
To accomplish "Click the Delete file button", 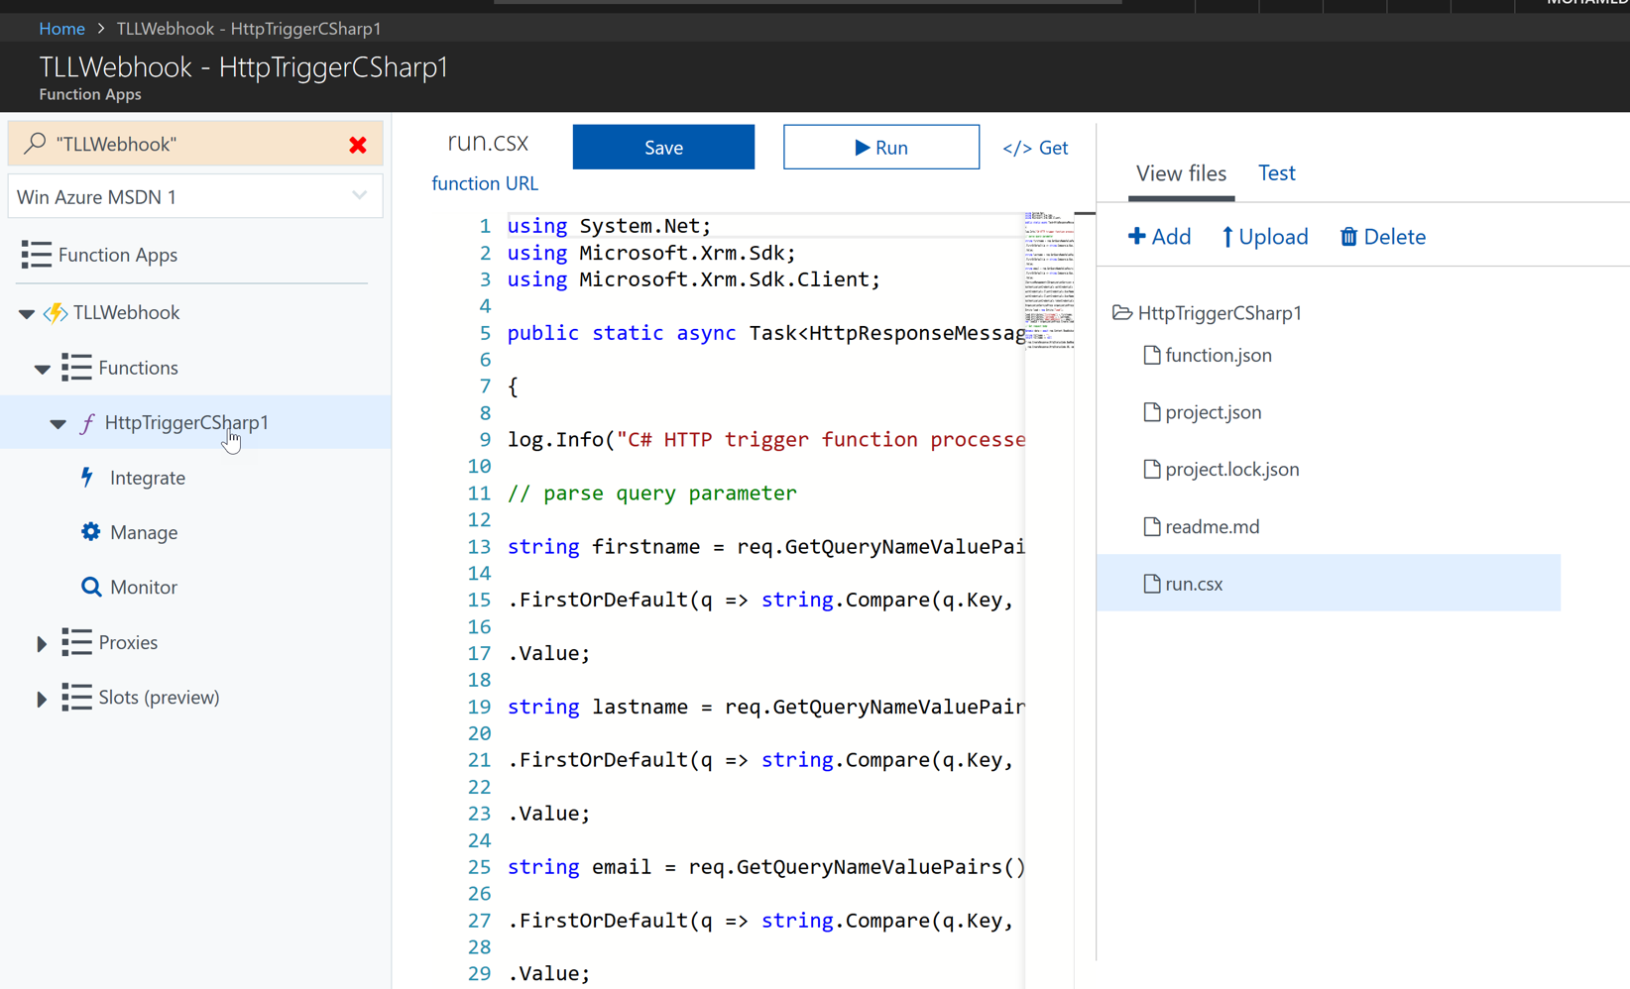I will 1383,237.
